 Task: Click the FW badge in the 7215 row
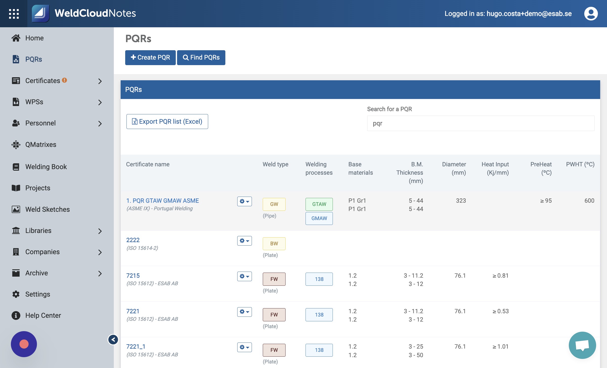coord(274,279)
